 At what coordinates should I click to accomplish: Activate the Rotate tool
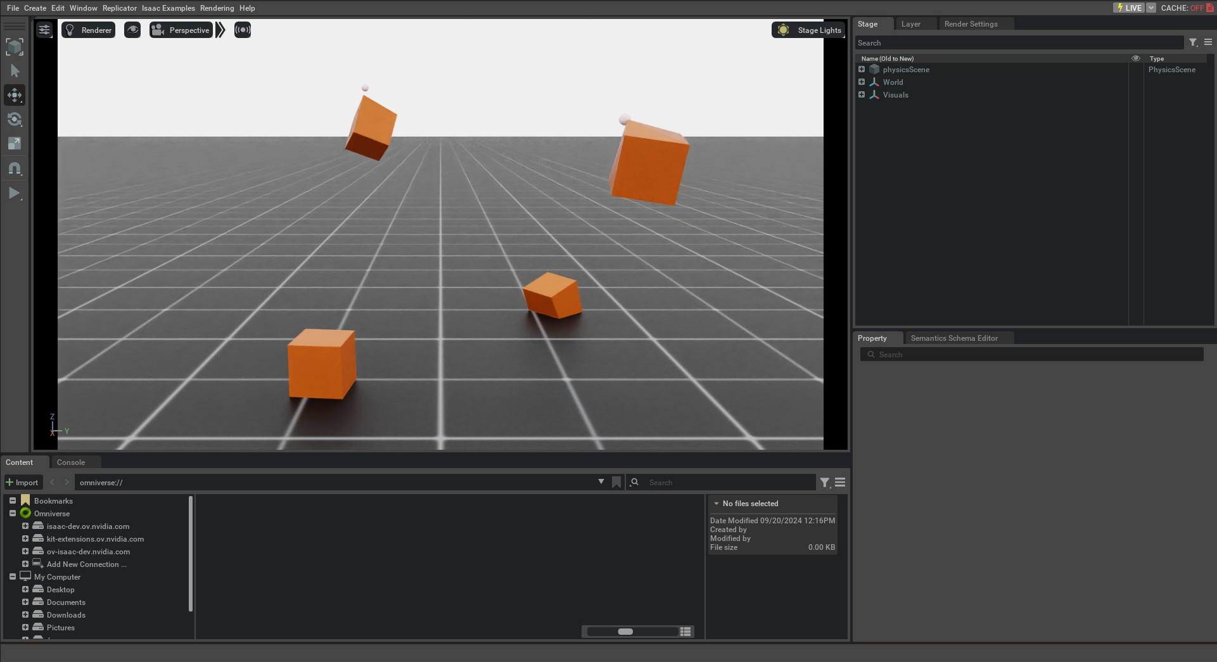[x=14, y=119]
